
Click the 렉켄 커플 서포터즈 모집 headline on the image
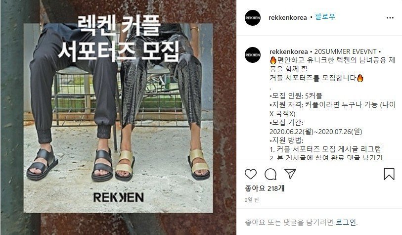[118, 39]
